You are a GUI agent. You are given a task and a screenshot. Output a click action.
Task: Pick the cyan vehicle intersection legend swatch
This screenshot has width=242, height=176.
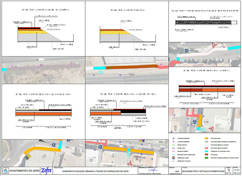point(207,151)
